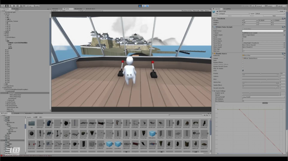Switch to the Animation tab
288x161 pixels.
[x=28, y=113]
